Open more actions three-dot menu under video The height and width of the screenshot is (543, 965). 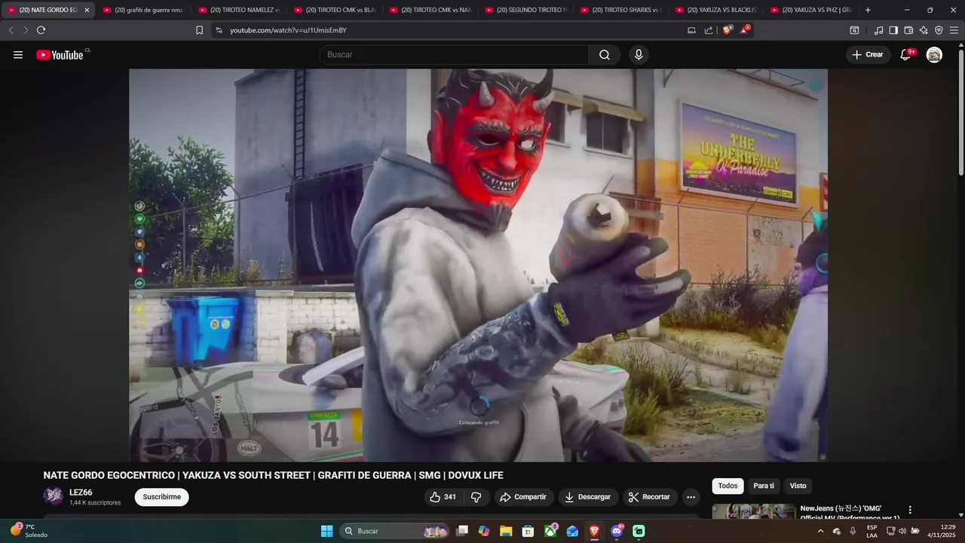[x=691, y=497]
